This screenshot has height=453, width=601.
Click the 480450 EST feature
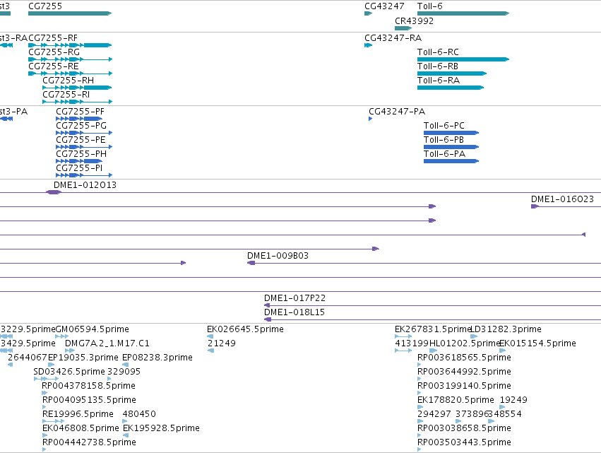[x=124, y=421]
